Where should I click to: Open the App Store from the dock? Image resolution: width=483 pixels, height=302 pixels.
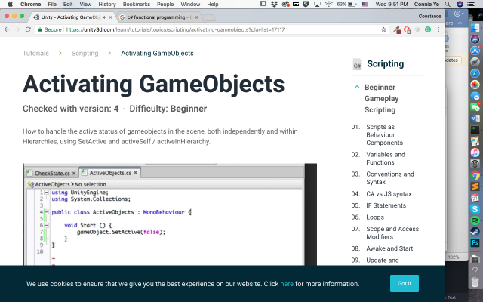(475, 51)
